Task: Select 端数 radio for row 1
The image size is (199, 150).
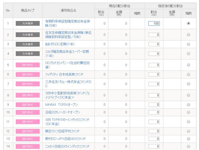Action: (x=188, y=23)
